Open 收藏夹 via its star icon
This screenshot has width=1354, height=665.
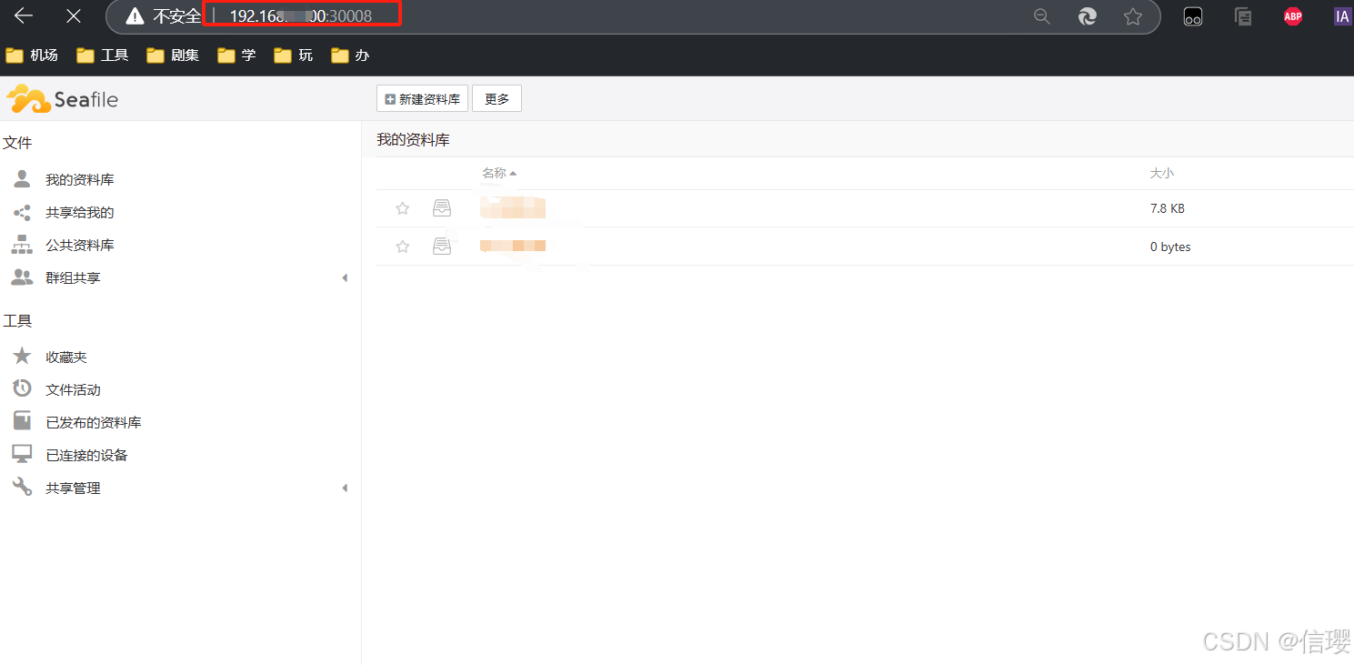tap(21, 356)
